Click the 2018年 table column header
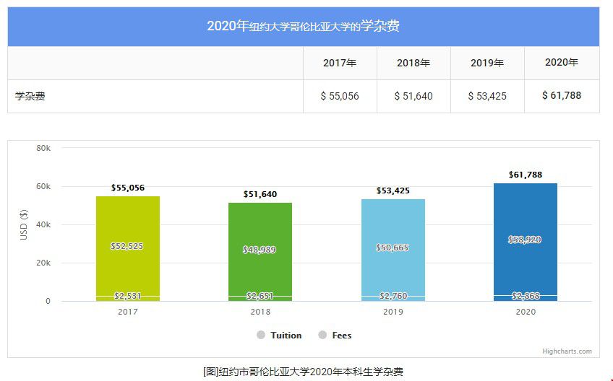613x381 pixels. click(x=413, y=63)
